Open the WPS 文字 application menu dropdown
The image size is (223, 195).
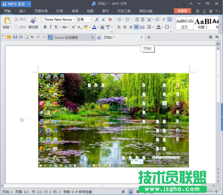[x=29, y=4]
